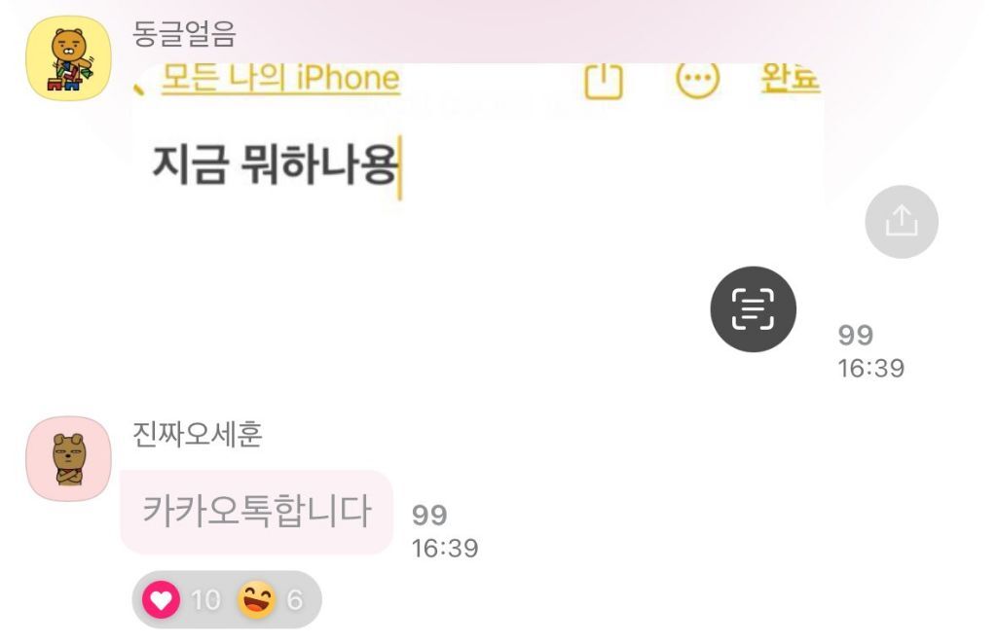Viewport: 997px width, 644px height.
Task: Click the share icon in Notes screenshot
Action: [603, 82]
